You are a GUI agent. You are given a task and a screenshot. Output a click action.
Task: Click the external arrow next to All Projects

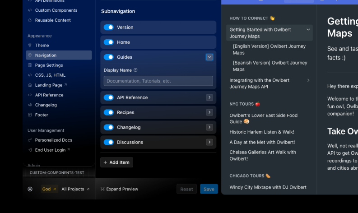point(88,189)
